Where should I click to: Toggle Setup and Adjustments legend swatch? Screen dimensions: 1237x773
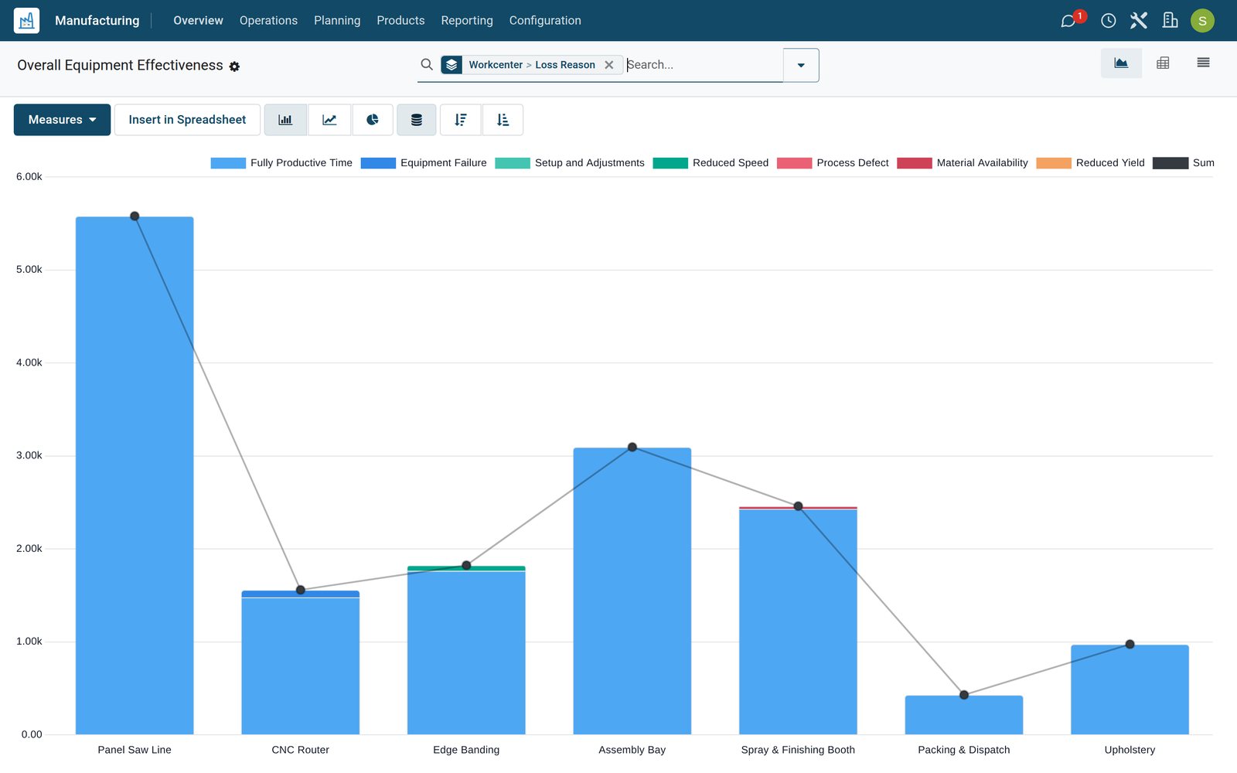(513, 163)
